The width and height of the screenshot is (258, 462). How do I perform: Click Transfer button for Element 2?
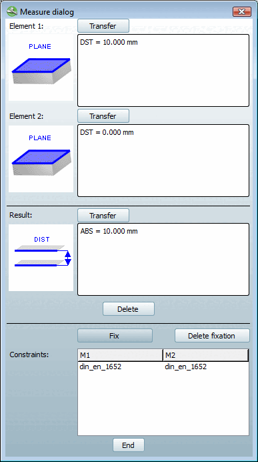(103, 116)
